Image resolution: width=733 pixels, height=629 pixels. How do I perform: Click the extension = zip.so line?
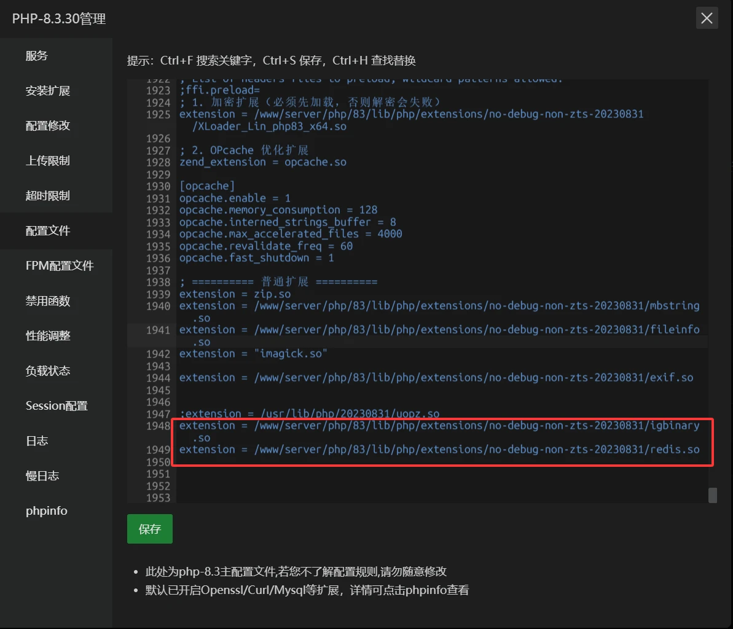tap(235, 294)
